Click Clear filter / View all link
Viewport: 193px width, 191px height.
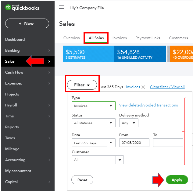(x=167, y=87)
